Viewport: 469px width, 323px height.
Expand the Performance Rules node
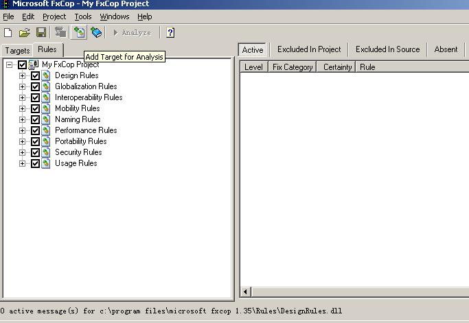click(x=22, y=130)
